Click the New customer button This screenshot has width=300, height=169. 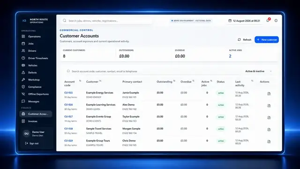[267, 39]
